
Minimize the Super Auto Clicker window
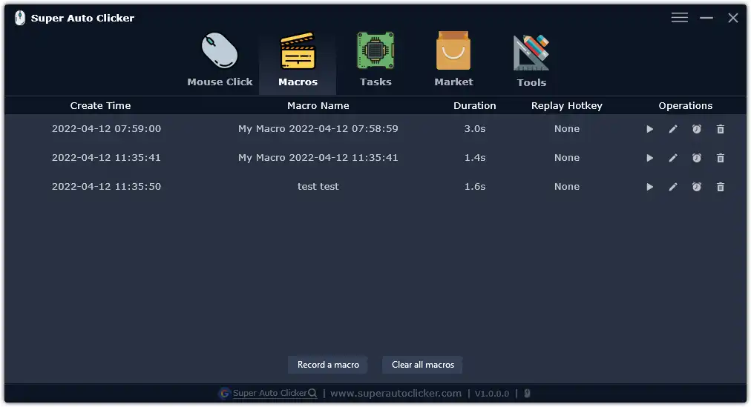[706, 18]
